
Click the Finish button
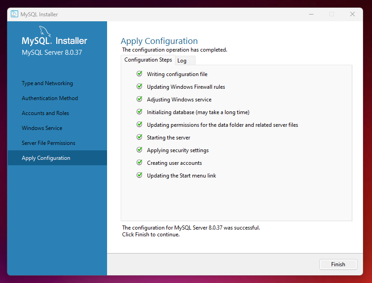click(338, 264)
